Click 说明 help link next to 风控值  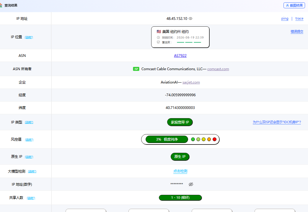click(29, 140)
